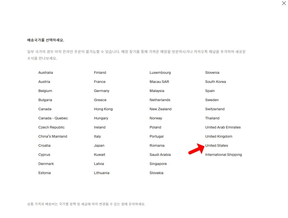Select China's Mainland option
The image size is (288, 218).
coord(53,136)
